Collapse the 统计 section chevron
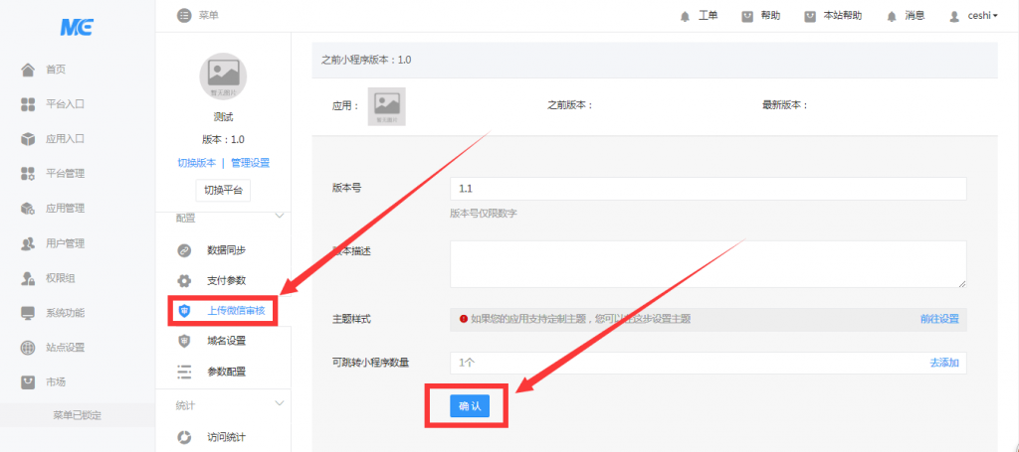The image size is (1019, 452). (x=280, y=404)
